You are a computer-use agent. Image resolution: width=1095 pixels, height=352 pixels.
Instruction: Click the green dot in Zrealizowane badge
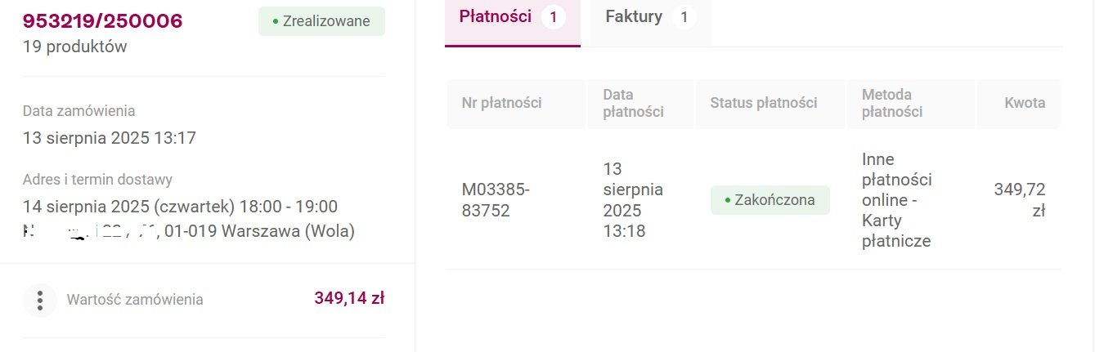pos(276,22)
